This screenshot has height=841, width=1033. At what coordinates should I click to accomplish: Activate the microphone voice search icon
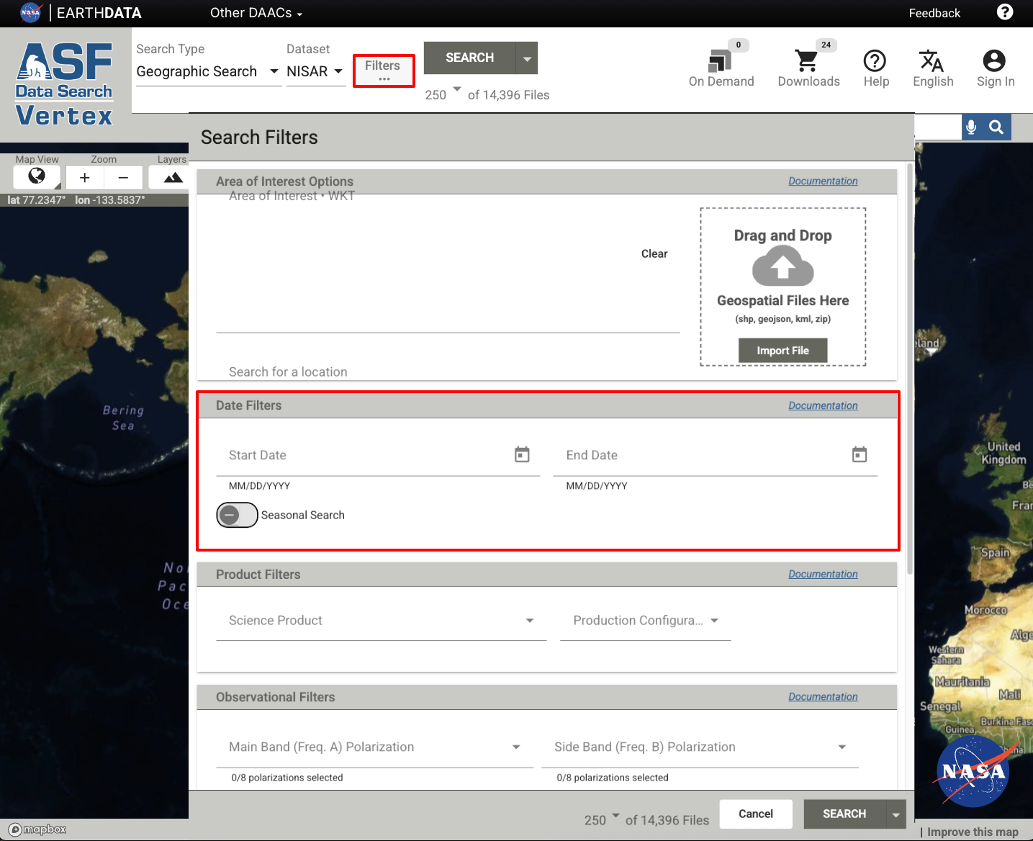970,127
